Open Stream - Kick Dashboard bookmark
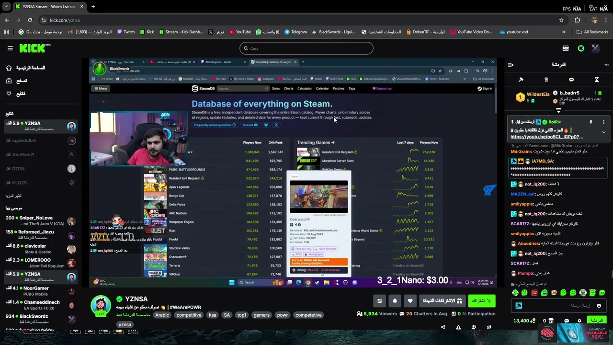Image resolution: width=613 pixels, height=345 pixels. click(181, 32)
